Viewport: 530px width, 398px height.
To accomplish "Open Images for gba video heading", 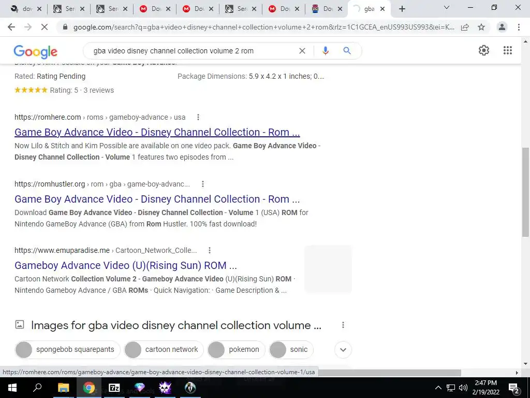I will coord(176,325).
